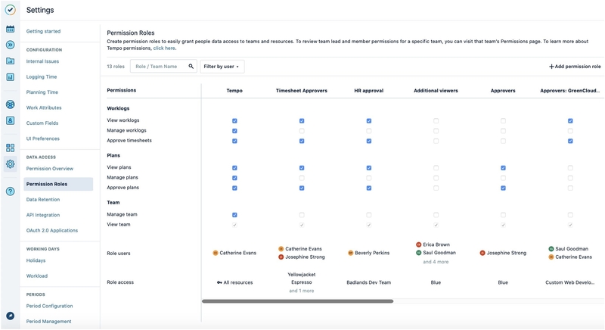Click the round dark icon at sidebar bottom
The image size is (605, 330).
point(10,316)
